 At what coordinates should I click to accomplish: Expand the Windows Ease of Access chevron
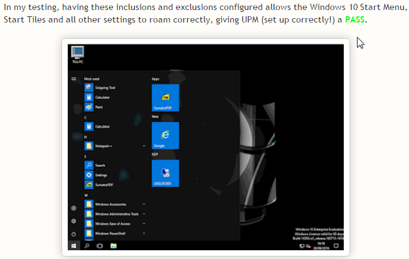click(x=144, y=223)
